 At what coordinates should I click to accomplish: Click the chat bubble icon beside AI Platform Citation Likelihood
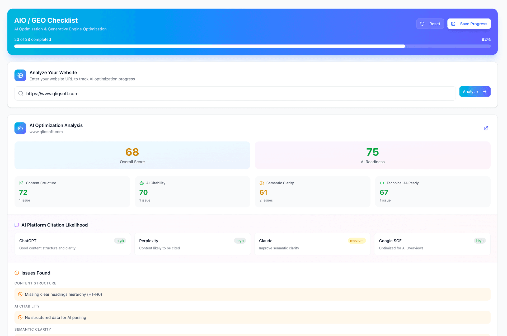17,225
